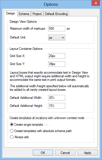Image resolution: width=102 pixels, height=160 pixels.
Task: Click the Apply button
Action: pyautogui.click(x=88, y=153)
